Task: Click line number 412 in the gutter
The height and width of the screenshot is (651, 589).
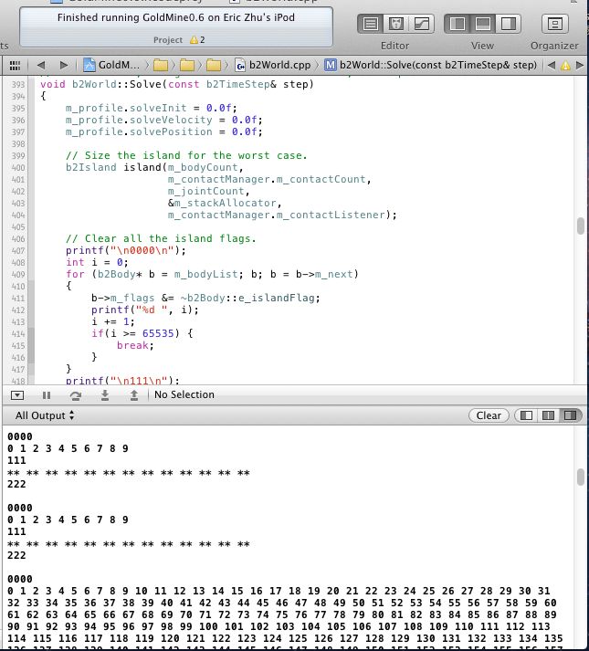Action: 18,310
